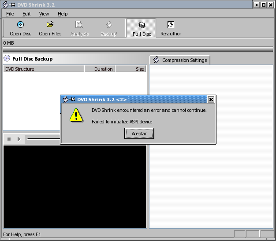Open the Help menu
Image resolution: width=276 pixels, height=241 pixels.
63,14
